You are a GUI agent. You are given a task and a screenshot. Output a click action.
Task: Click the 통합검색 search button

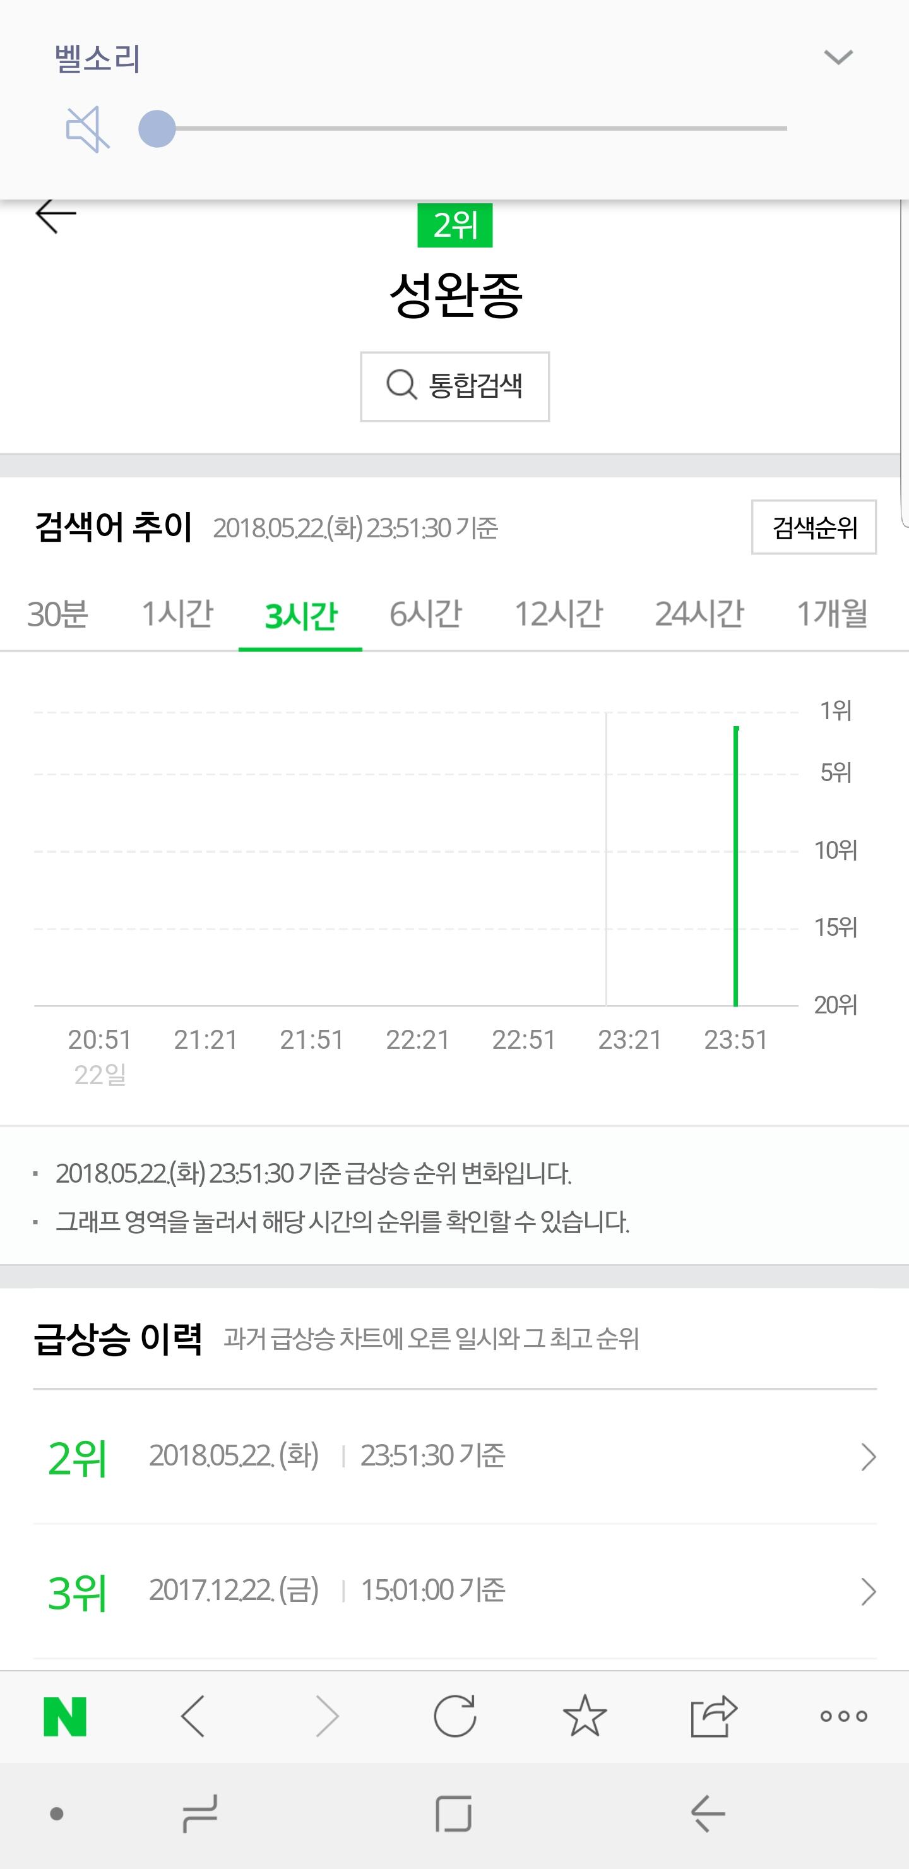click(x=455, y=386)
